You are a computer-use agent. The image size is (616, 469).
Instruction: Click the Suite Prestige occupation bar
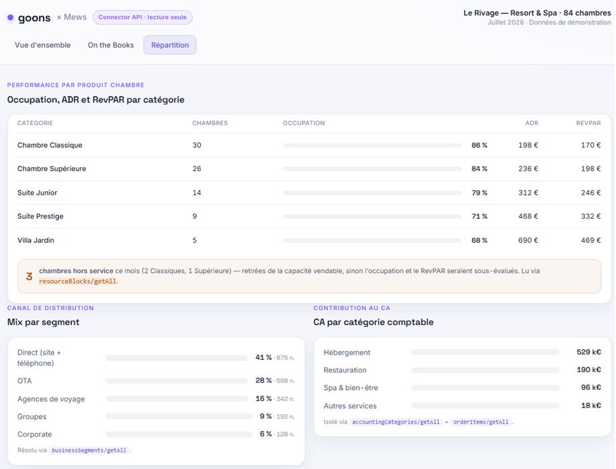point(372,217)
